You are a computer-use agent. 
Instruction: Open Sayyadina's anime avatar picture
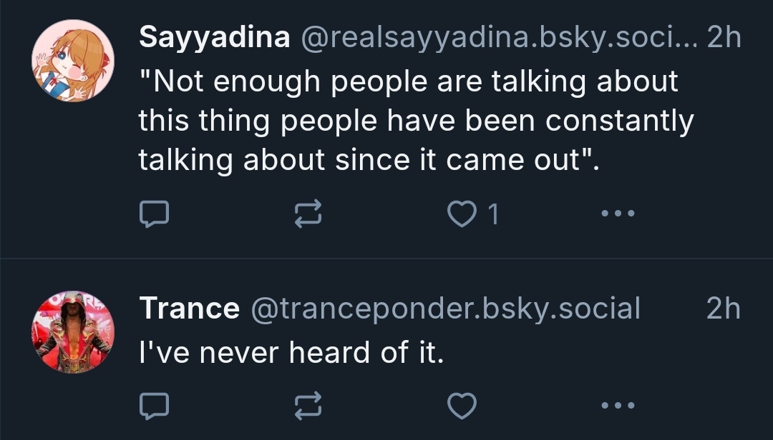pyautogui.click(x=73, y=61)
